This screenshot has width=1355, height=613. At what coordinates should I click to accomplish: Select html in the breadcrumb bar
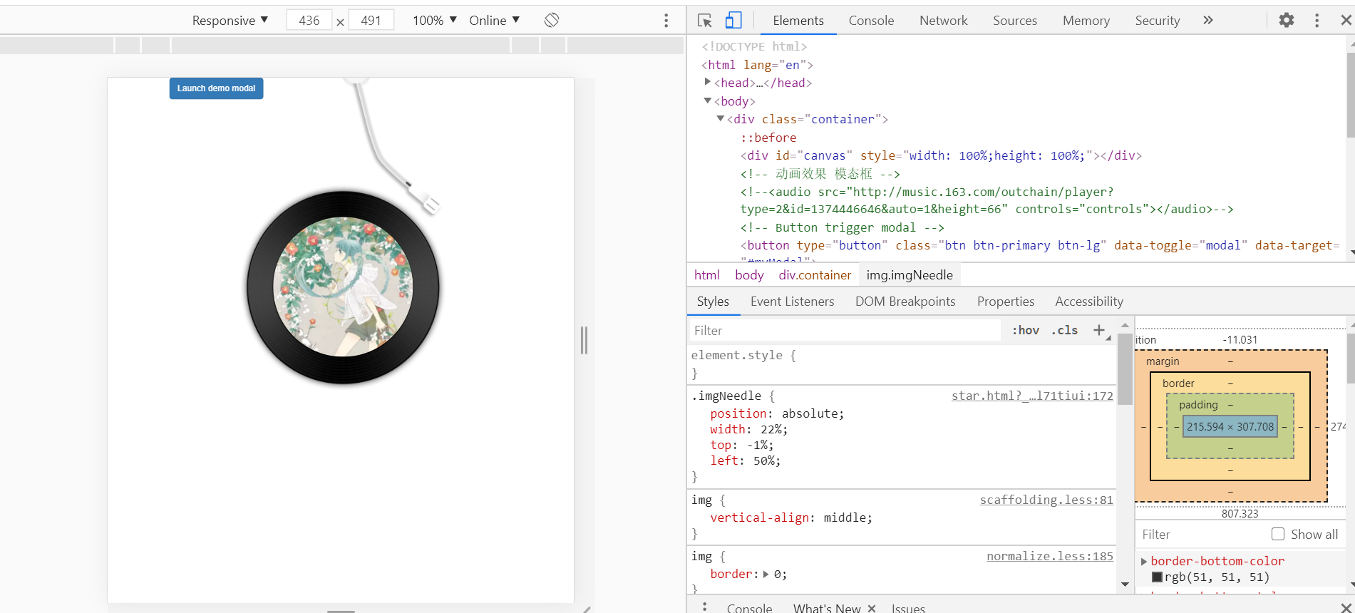click(x=707, y=275)
